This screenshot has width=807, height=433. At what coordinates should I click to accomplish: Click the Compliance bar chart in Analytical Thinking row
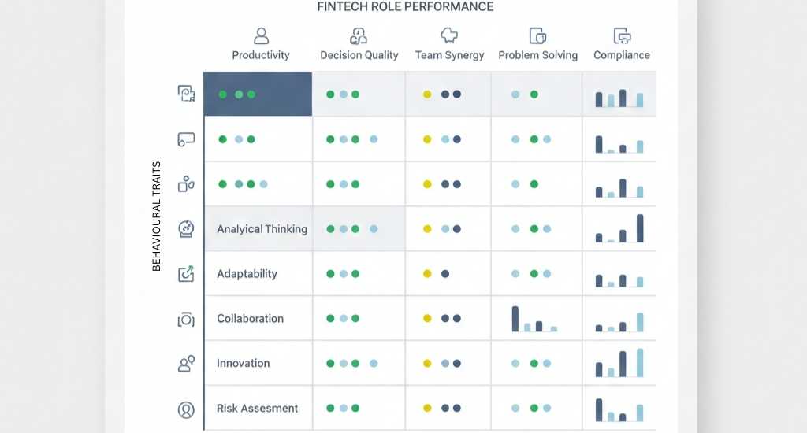pyautogui.click(x=619, y=228)
